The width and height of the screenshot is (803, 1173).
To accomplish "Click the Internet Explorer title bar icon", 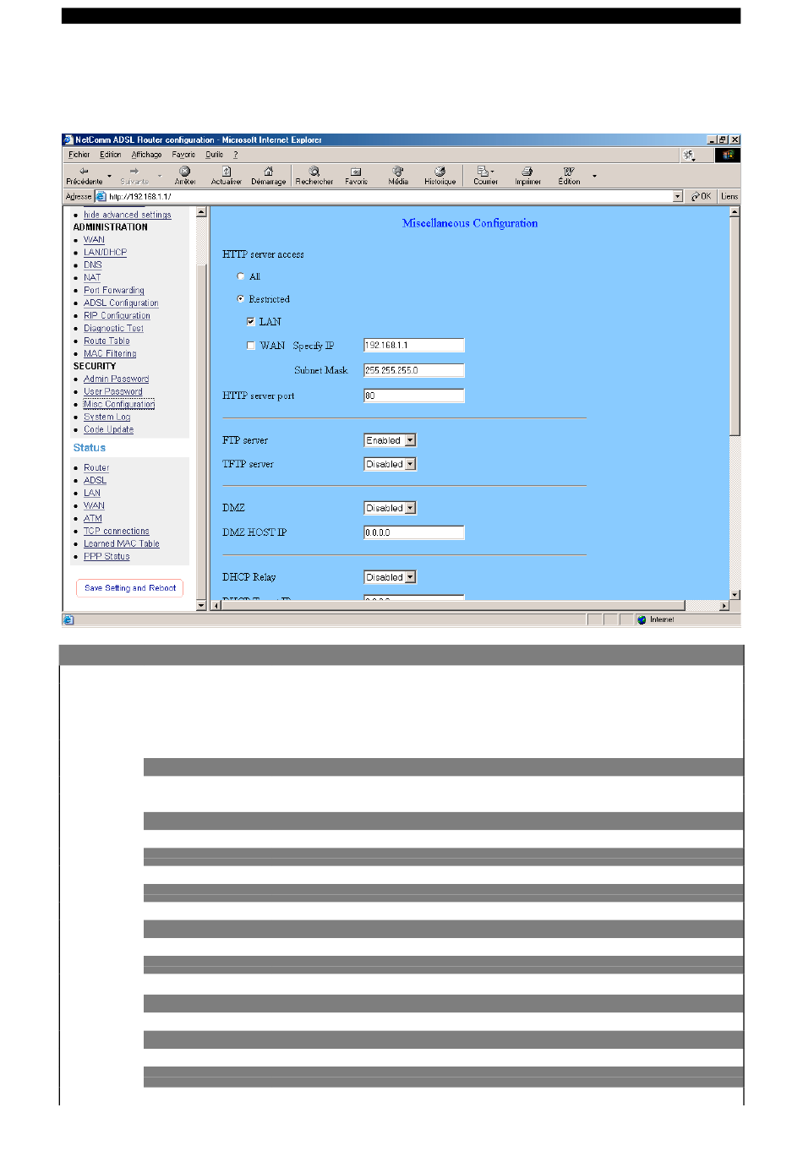I will [68, 139].
